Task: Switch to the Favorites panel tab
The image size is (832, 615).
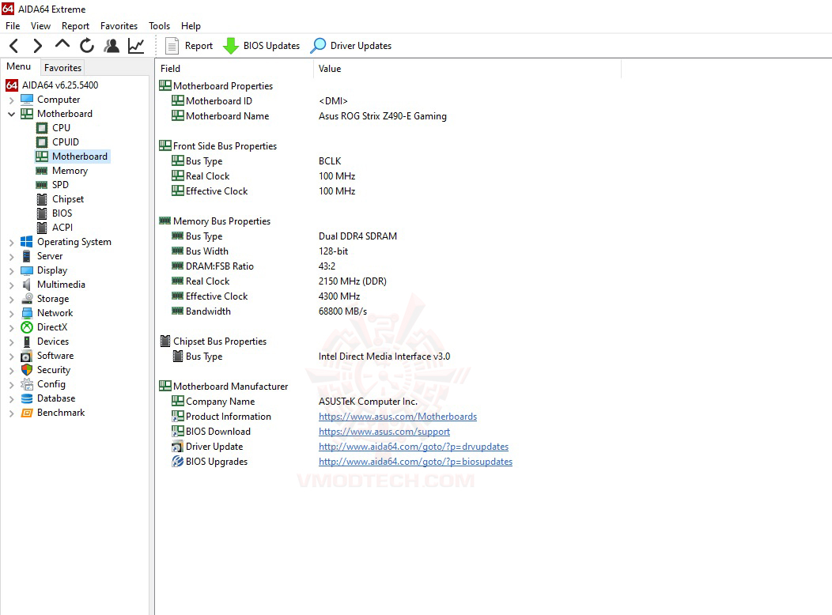Action: (x=62, y=68)
